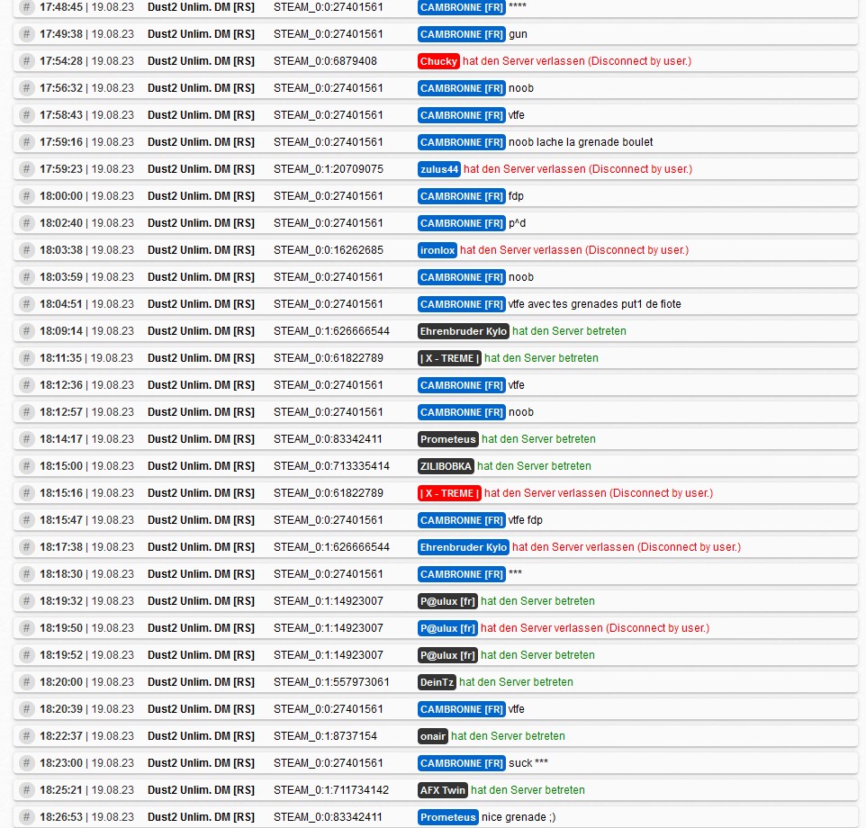
Task: Click the # icon beside 18:11:35
Action: coord(26,359)
